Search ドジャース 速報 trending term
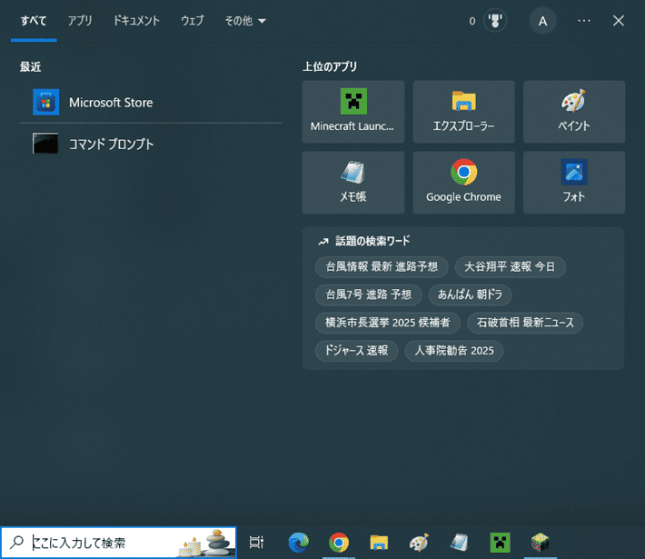Viewport: 645px width, 559px height. click(x=356, y=351)
